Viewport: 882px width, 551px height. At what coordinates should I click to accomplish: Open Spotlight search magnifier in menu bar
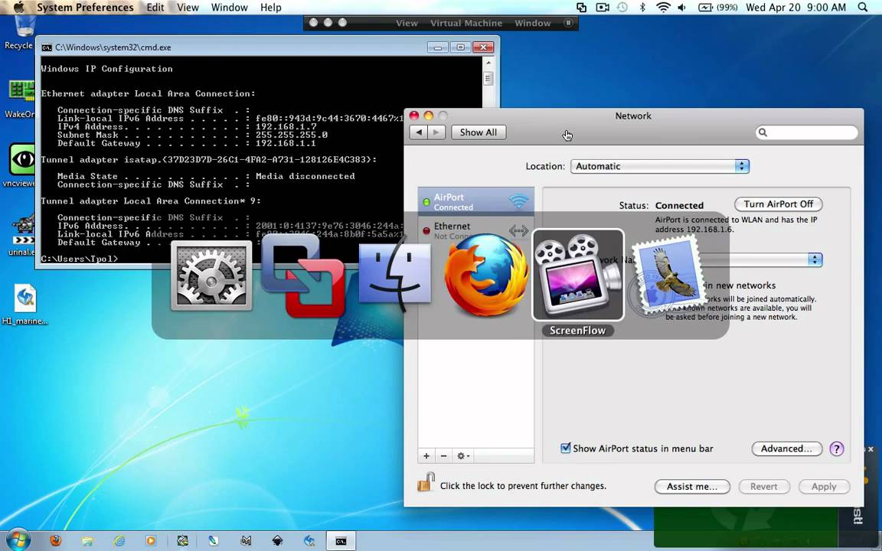pyautogui.click(x=863, y=8)
